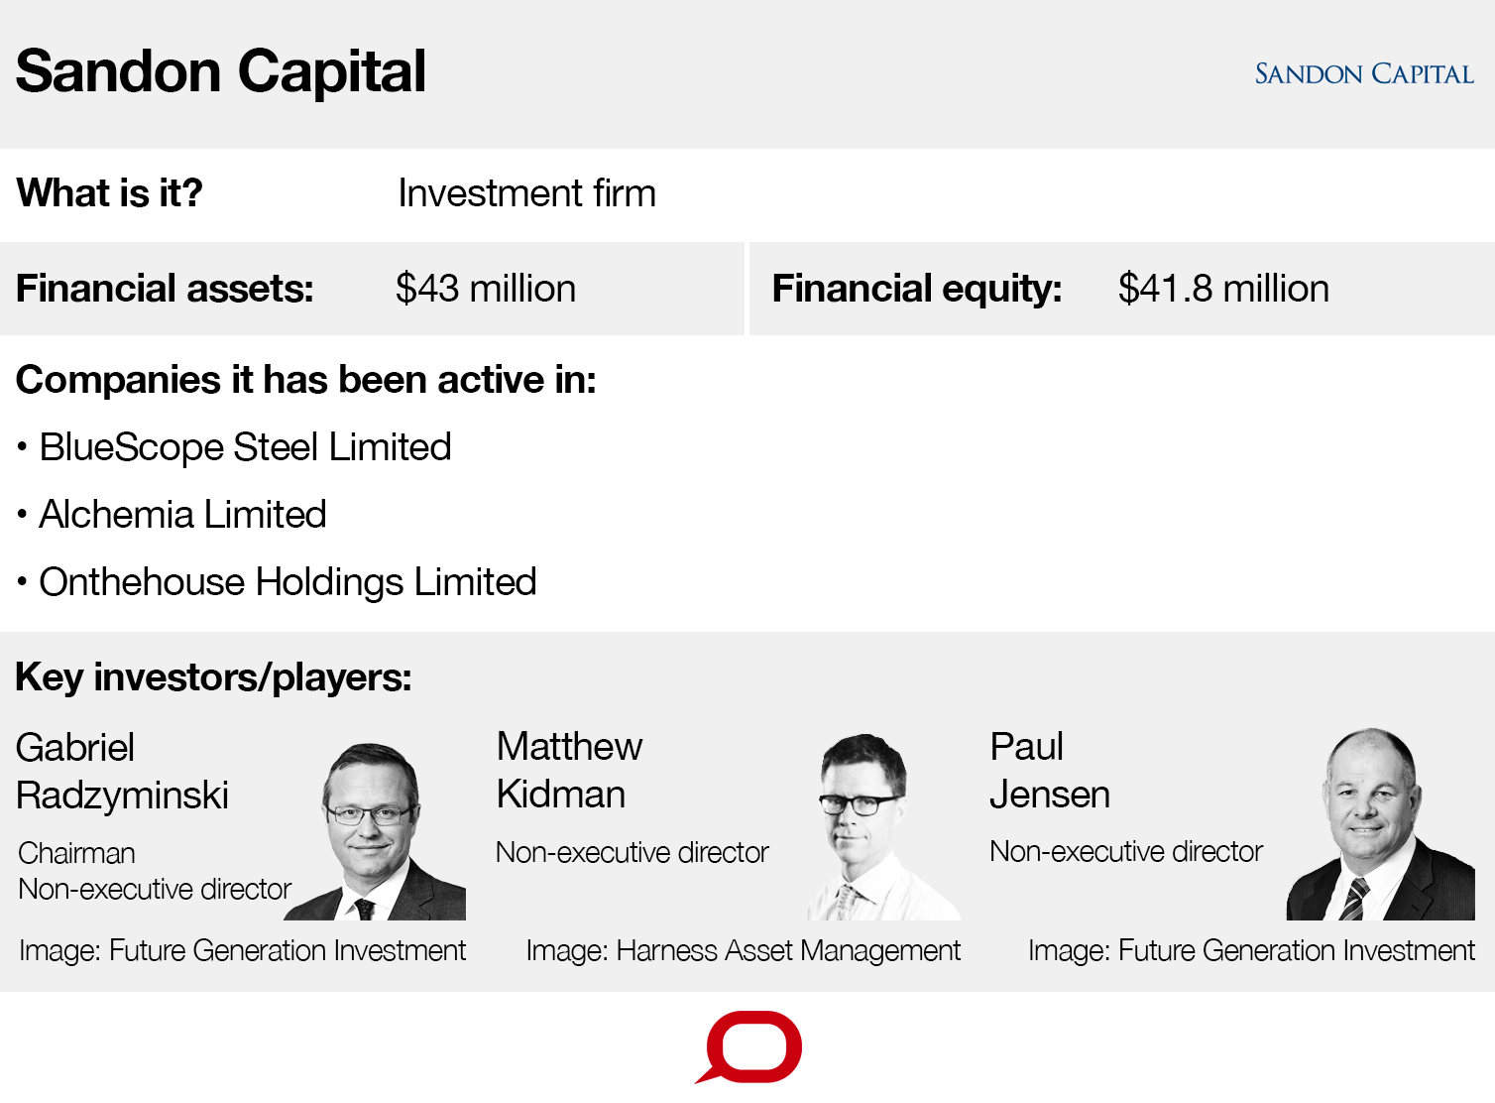
Task: Click Paul Jensen's portrait photo
Action: [x=1378, y=825]
